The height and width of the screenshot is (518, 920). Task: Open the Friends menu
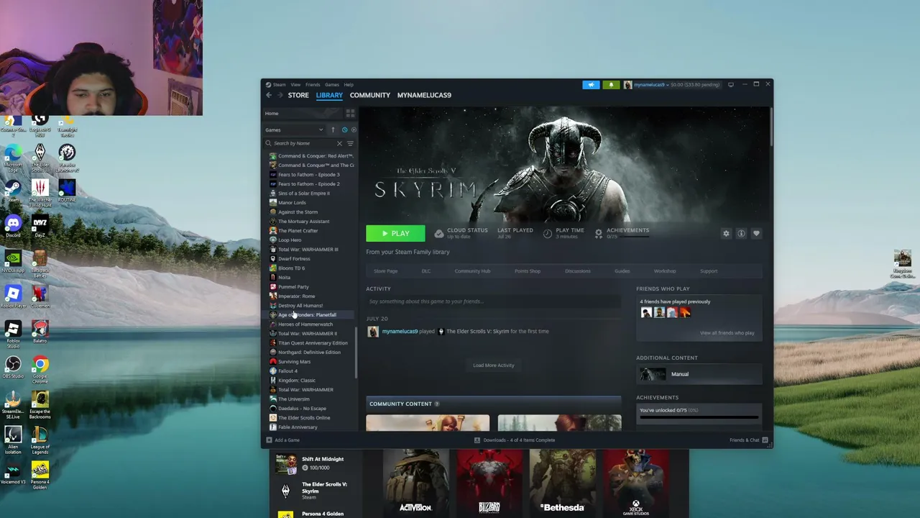[313, 85]
